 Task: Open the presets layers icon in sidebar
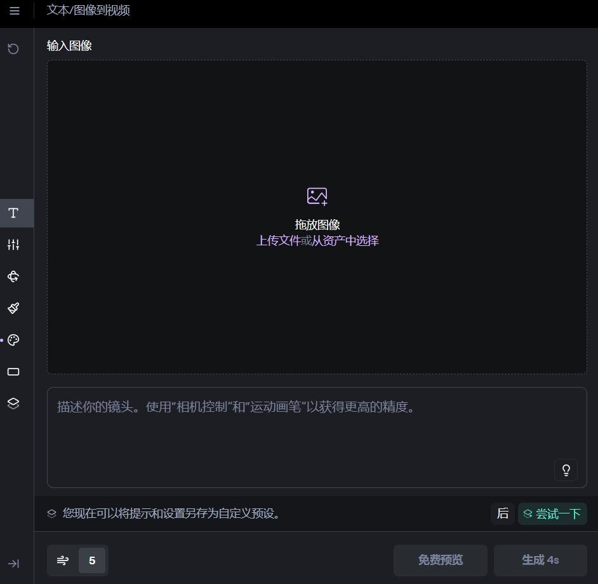click(x=13, y=404)
